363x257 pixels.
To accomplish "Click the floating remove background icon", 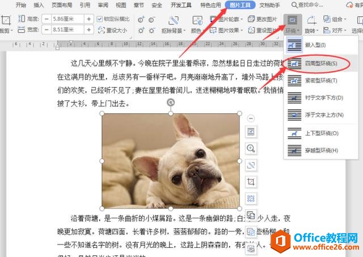I will click(251, 165).
